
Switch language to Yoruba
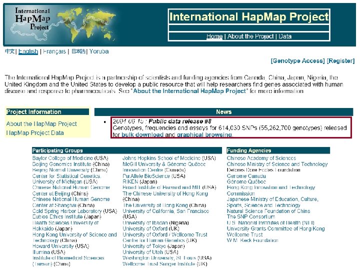tap(99, 51)
